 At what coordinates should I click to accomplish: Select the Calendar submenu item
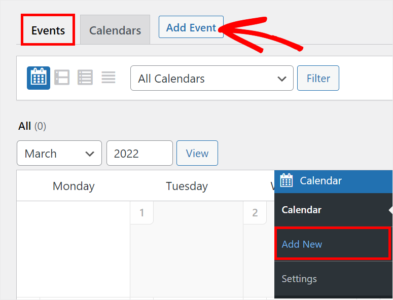tap(302, 210)
